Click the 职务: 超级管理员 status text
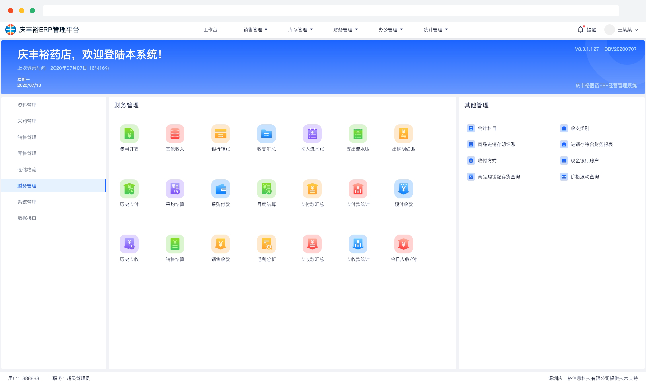 71,378
